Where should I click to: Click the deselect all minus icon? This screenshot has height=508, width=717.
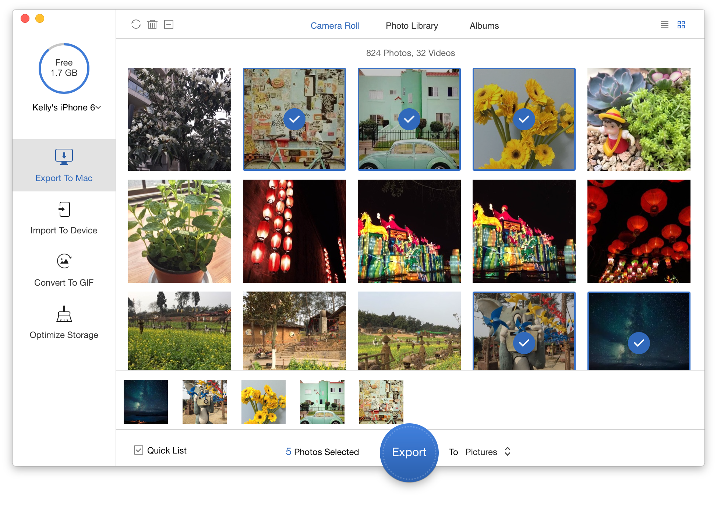click(x=169, y=25)
